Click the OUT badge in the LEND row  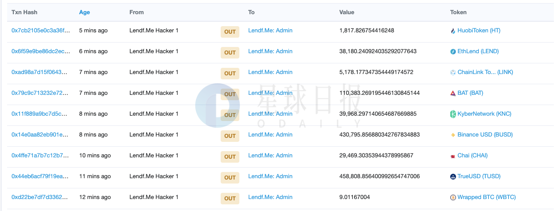click(x=230, y=53)
